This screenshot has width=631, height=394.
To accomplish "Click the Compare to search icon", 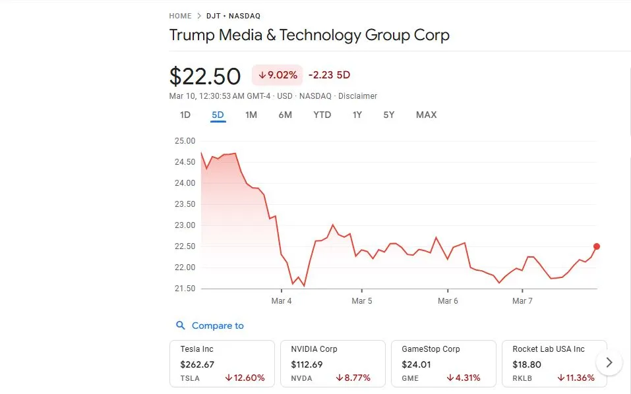I will [181, 325].
